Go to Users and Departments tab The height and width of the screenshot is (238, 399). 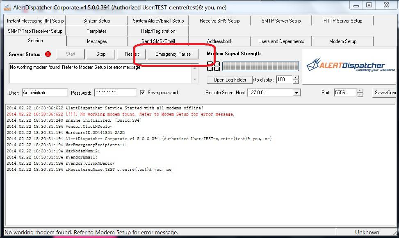point(281,41)
